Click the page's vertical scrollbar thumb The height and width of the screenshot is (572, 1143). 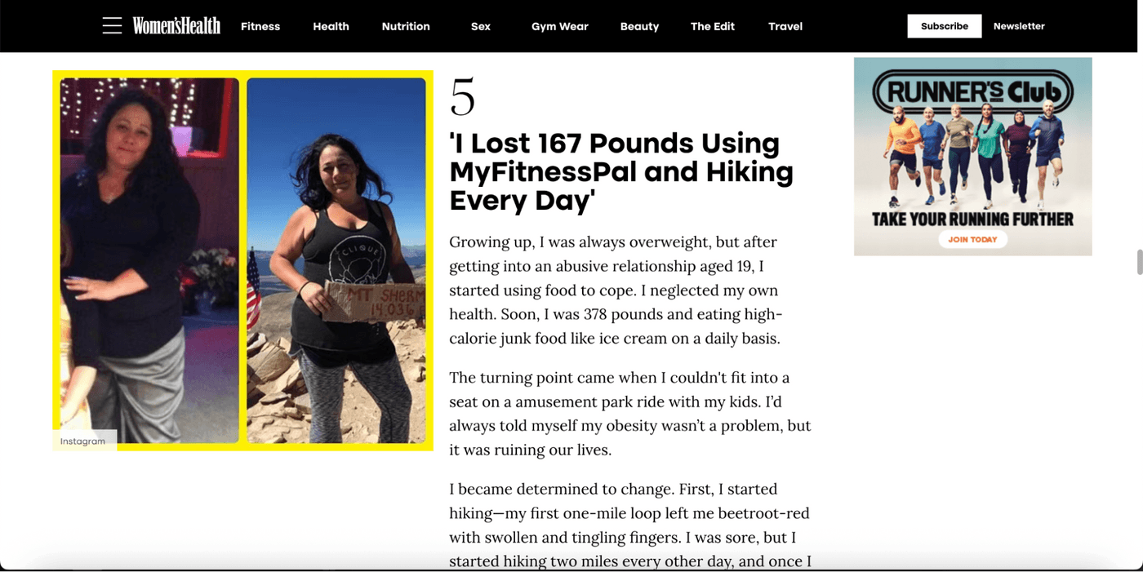pos(1140,263)
